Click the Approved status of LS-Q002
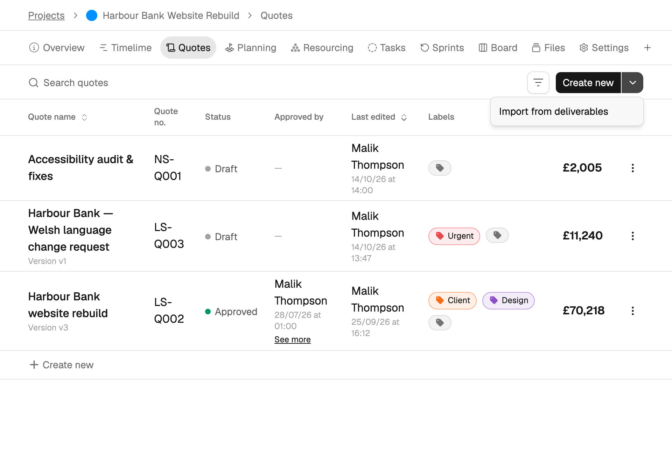Viewport: 672px width, 460px height. [231, 312]
